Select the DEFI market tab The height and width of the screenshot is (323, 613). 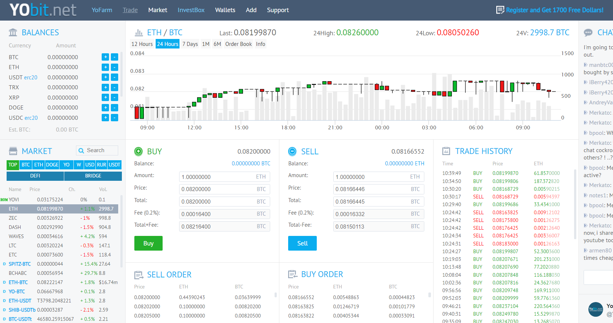coord(35,176)
